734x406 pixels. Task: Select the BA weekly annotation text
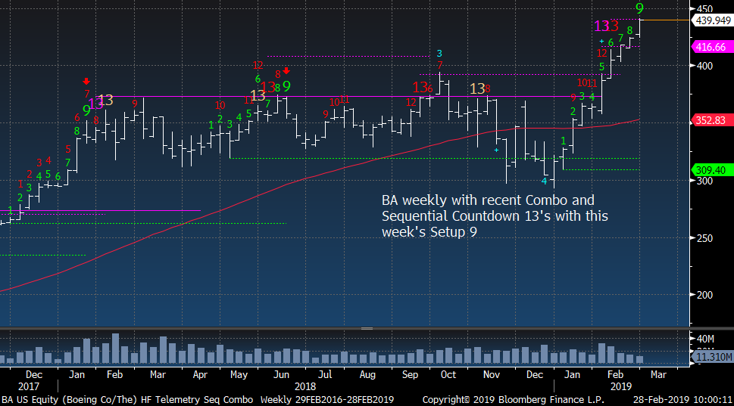[495, 215]
